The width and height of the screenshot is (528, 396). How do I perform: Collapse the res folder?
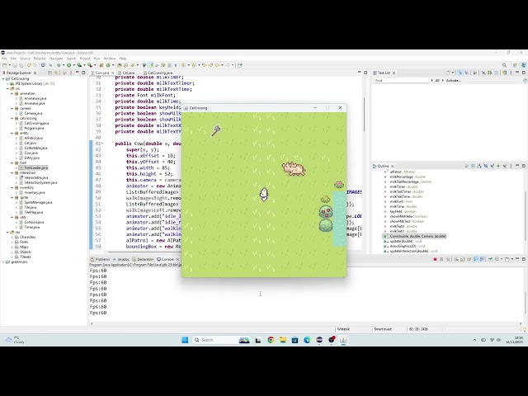pos(7,232)
